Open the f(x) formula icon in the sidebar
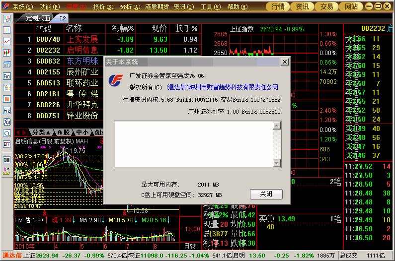 point(7,122)
